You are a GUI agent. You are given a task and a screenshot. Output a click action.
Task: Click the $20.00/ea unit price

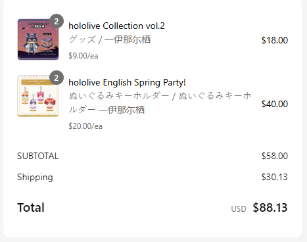(85, 126)
